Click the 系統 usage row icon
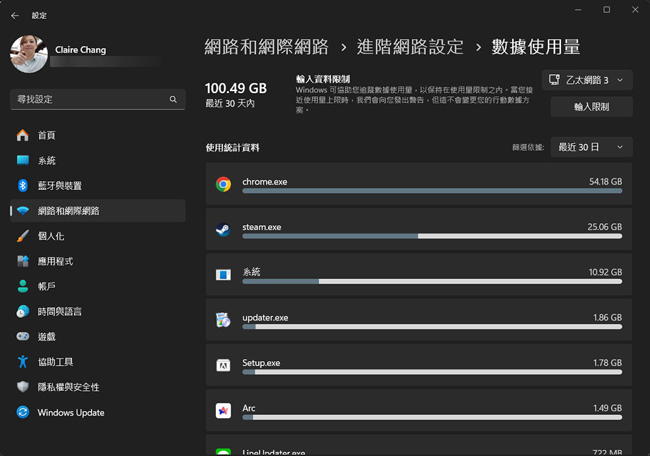The width and height of the screenshot is (650, 456). pyautogui.click(x=224, y=275)
